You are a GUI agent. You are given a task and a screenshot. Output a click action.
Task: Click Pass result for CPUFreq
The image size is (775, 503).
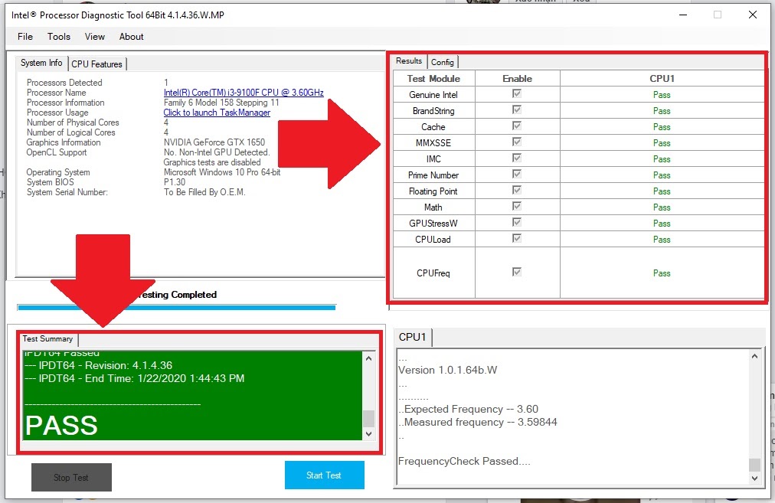[662, 273]
